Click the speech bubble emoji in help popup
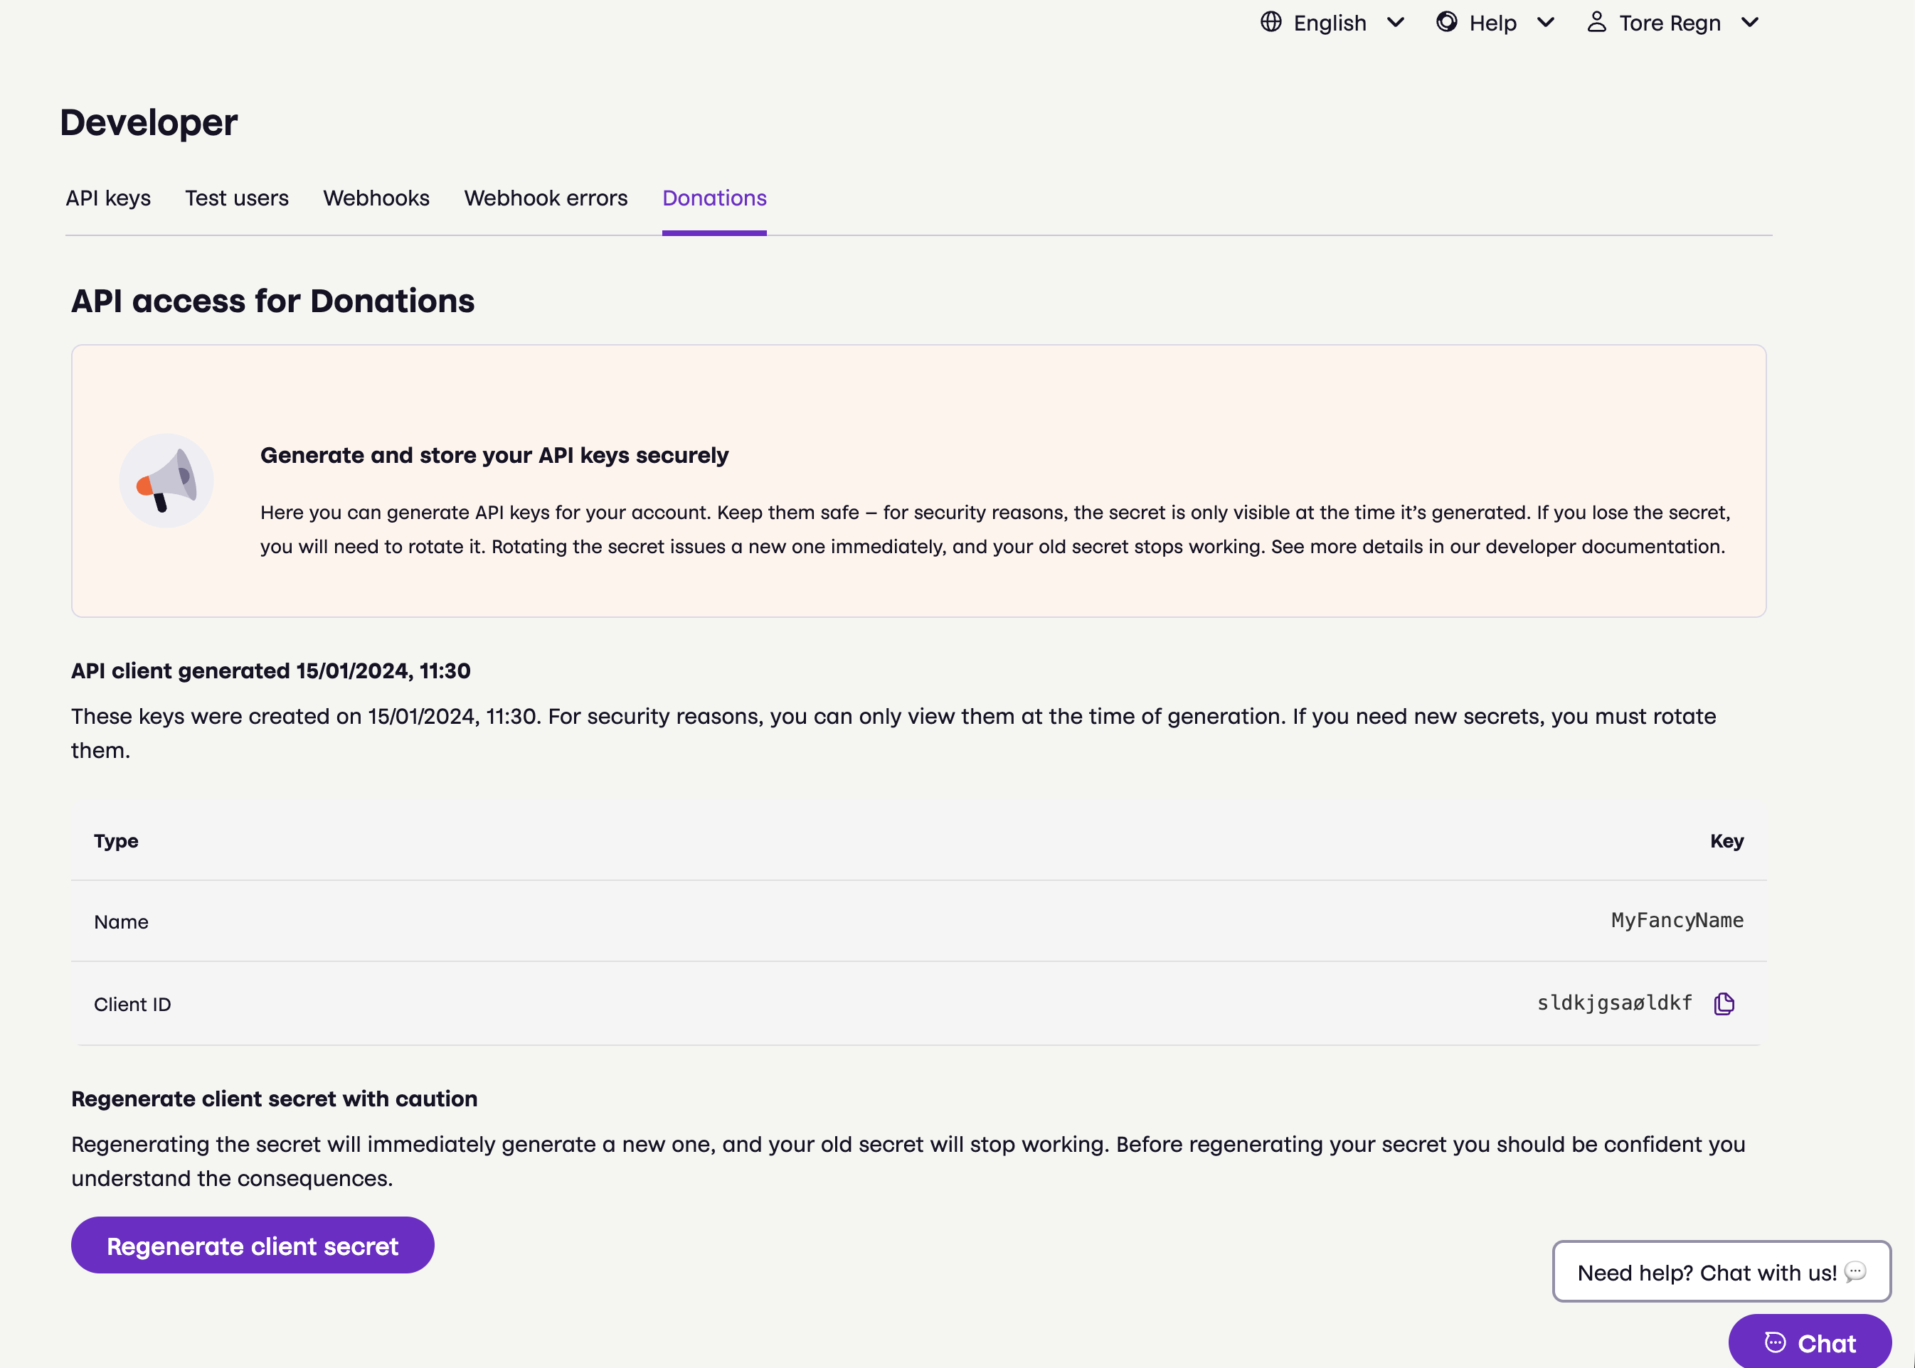Image resolution: width=1915 pixels, height=1368 pixels. [1855, 1271]
